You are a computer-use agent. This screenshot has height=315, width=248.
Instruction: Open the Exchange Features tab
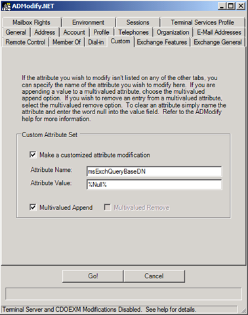tap(162, 42)
